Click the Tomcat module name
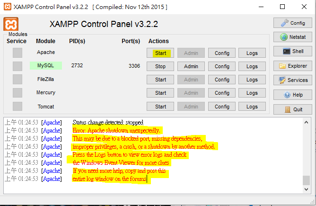 point(46,107)
